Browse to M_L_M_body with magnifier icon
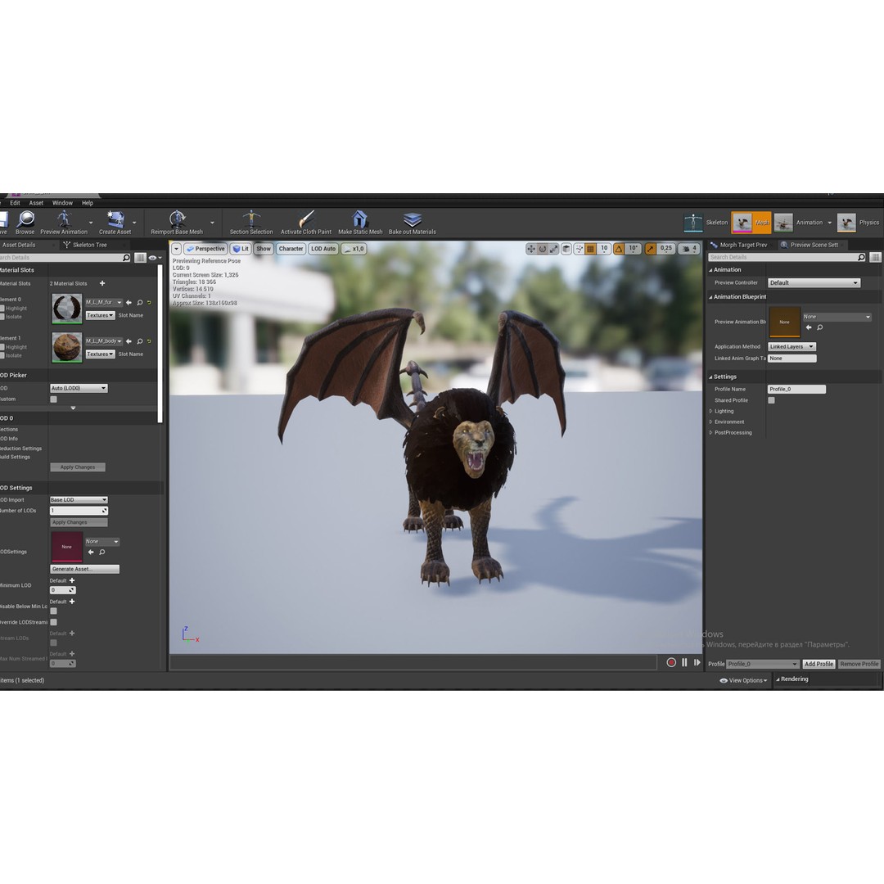 [140, 341]
